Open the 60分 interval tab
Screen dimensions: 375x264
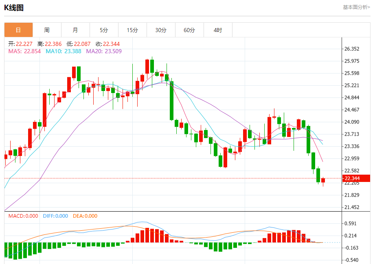coord(189,30)
